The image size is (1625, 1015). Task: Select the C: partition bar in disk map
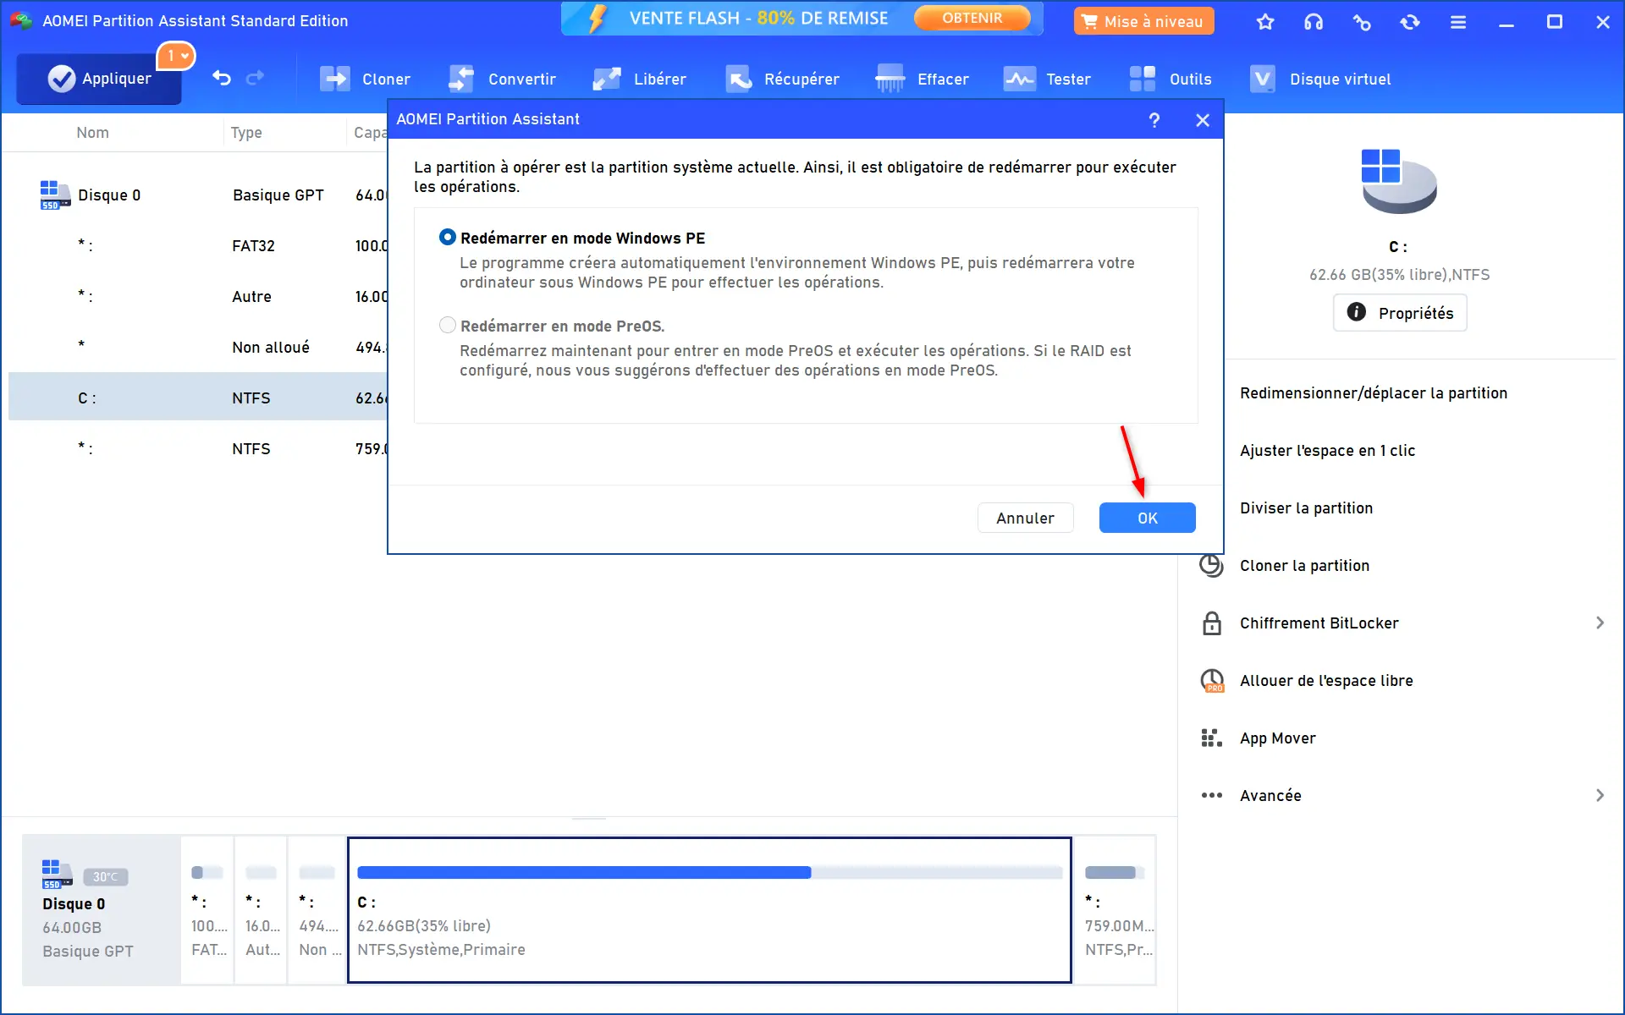pyautogui.click(x=709, y=909)
